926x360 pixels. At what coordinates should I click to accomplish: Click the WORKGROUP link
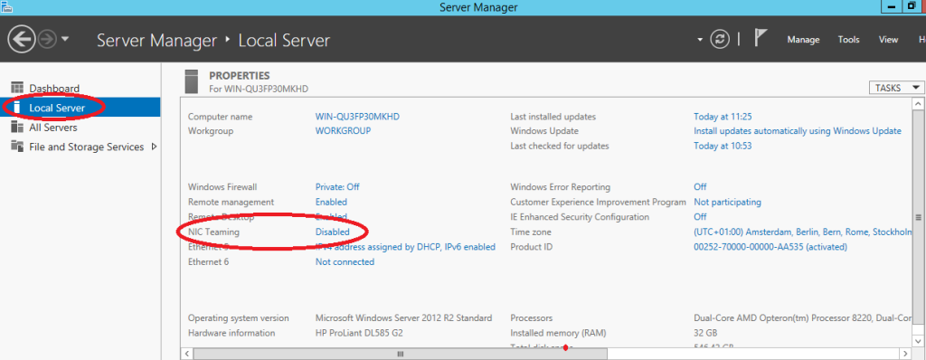point(343,130)
